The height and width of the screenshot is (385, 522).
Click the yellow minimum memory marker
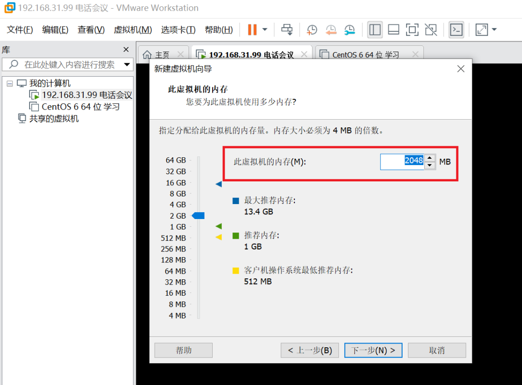[219, 237]
